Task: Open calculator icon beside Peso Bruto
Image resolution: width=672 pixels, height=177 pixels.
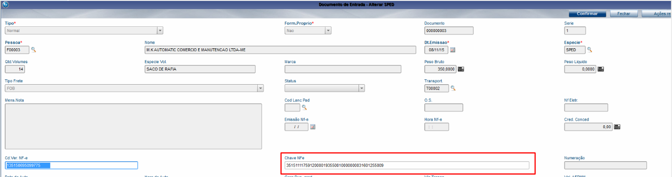Action: point(461,69)
